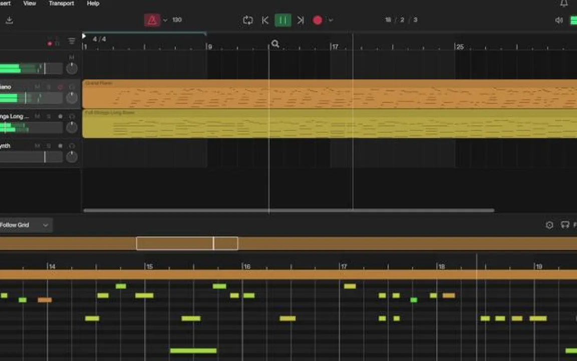The image size is (577, 361).
Task: Click the master track pan knob
Action: pyautogui.click(x=72, y=68)
